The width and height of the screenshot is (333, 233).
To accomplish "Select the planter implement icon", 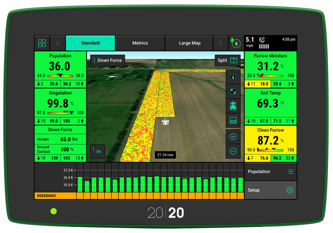I will [x=233, y=106].
